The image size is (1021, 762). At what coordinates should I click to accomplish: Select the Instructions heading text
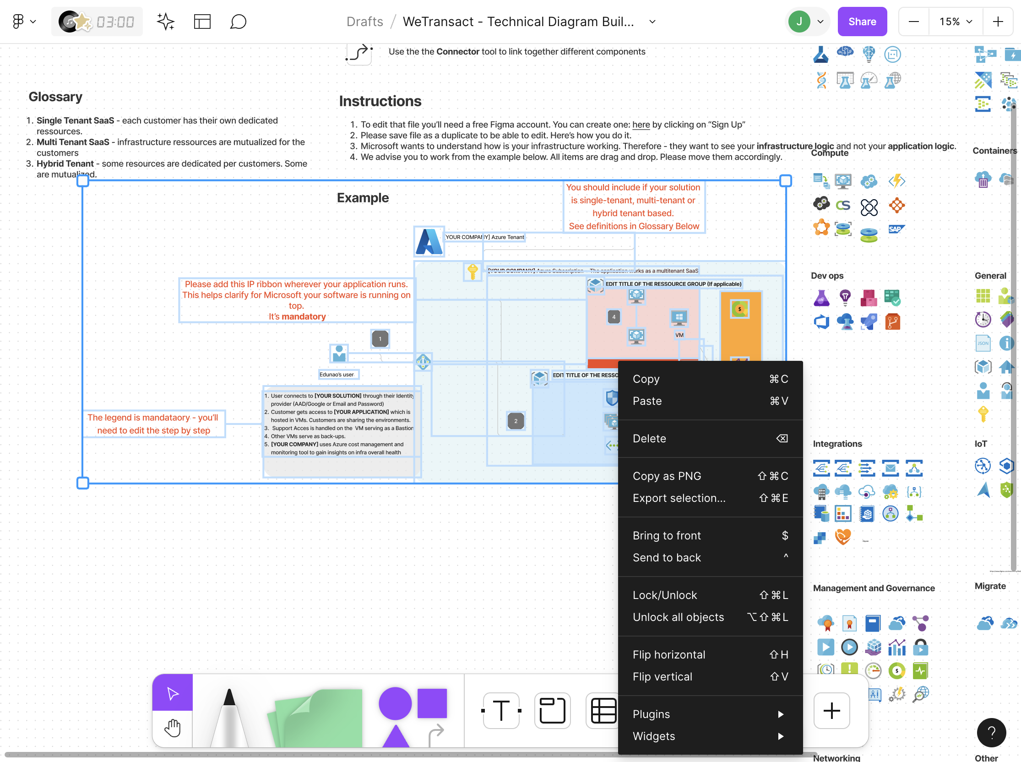(380, 101)
